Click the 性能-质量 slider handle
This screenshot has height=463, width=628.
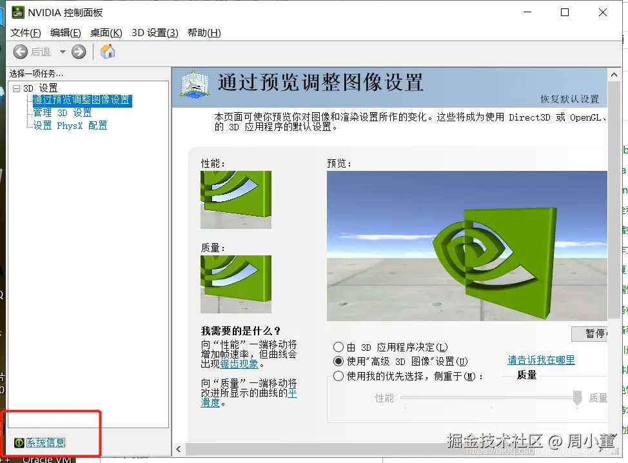[x=577, y=398]
